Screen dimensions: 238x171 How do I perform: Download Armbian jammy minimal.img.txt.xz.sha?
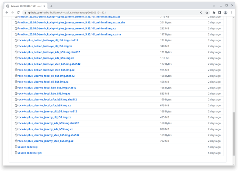click(x=71, y=22)
